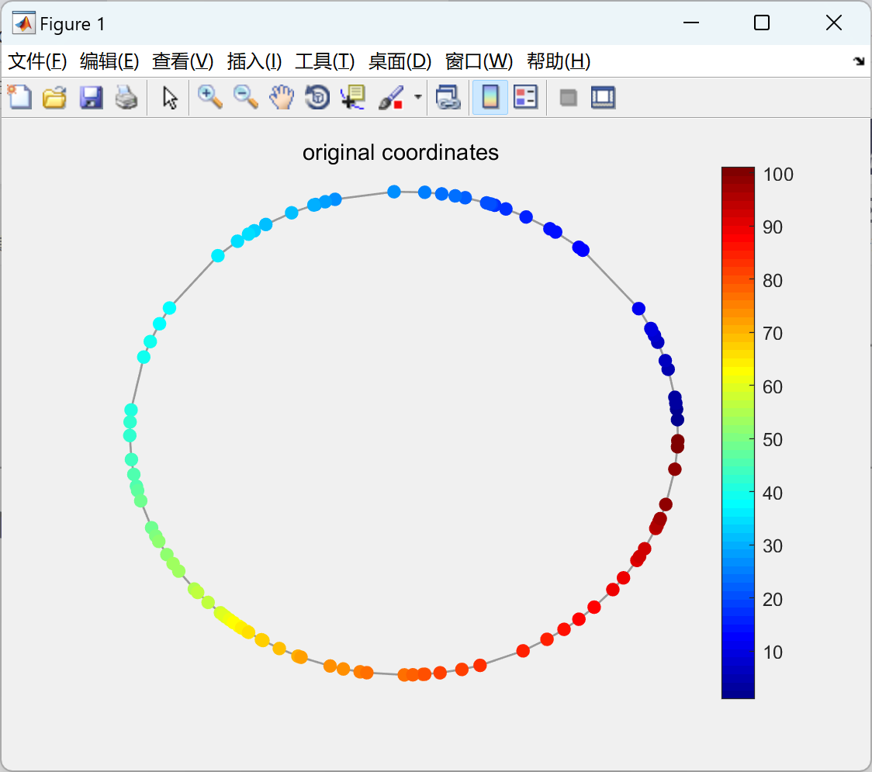Enable the Data Cursor tool

tap(353, 97)
